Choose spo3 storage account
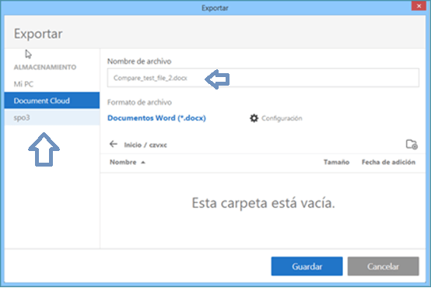Image resolution: width=431 pixels, height=288 pixels. (x=52, y=118)
